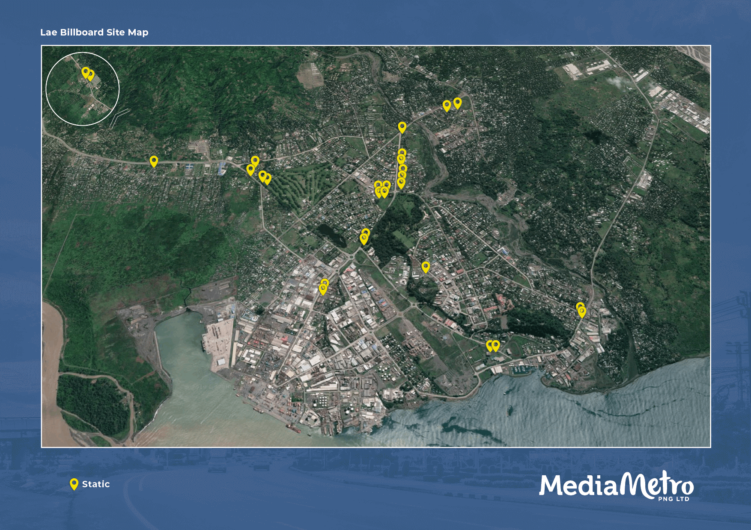Click the bottom pin of the vertical pin column
This screenshot has height=530, width=751.
pyautogui.click(x=401, y=183)
